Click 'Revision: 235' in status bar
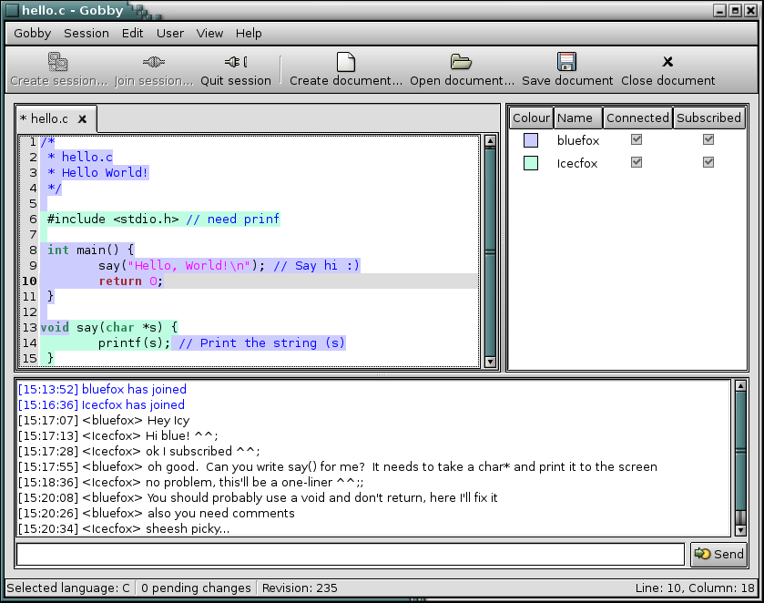Image resolution: width=764 pixels, height=603 pixels. [300, 588]
